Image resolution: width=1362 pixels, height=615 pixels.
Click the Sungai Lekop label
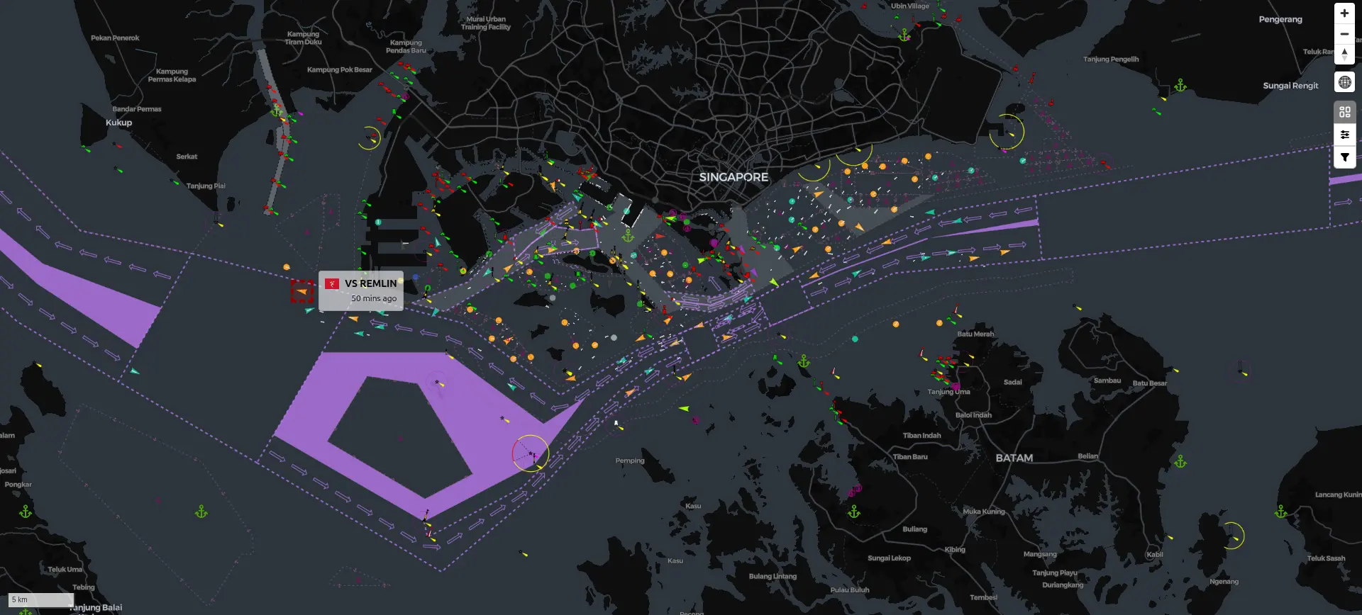(889, 558)
